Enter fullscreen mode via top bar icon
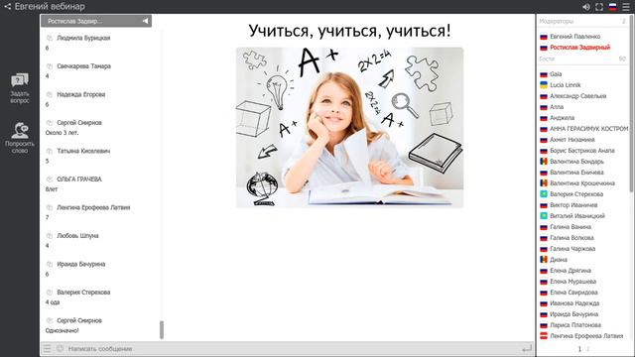Viewport: 635px width, 357px height. (x=599, y=7)
